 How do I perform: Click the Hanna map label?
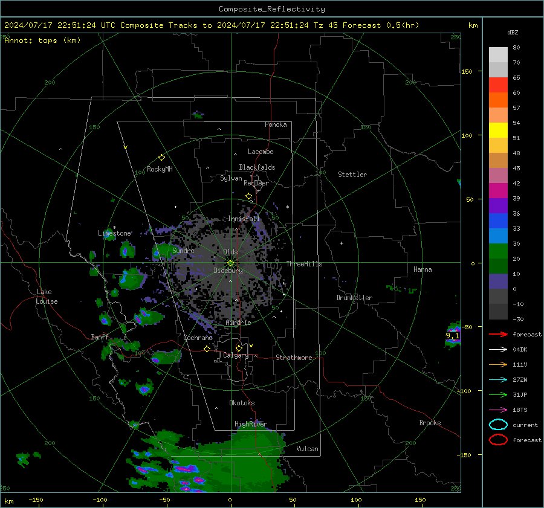(x=423, y=269)
